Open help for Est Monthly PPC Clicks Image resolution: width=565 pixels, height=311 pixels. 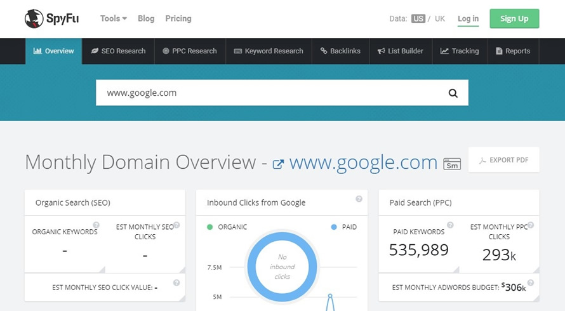531,225
